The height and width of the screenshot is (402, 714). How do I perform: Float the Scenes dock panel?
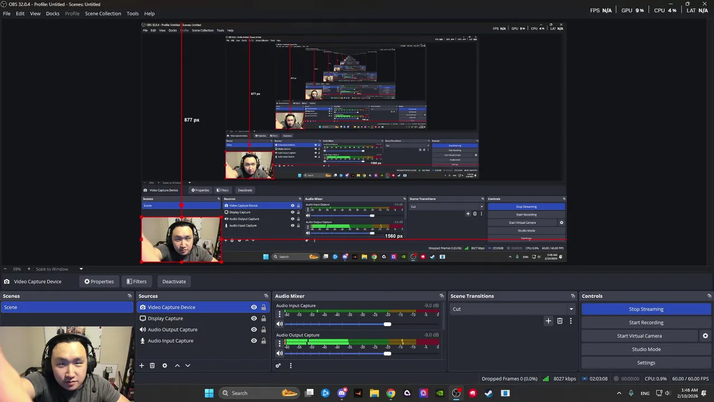129,296
